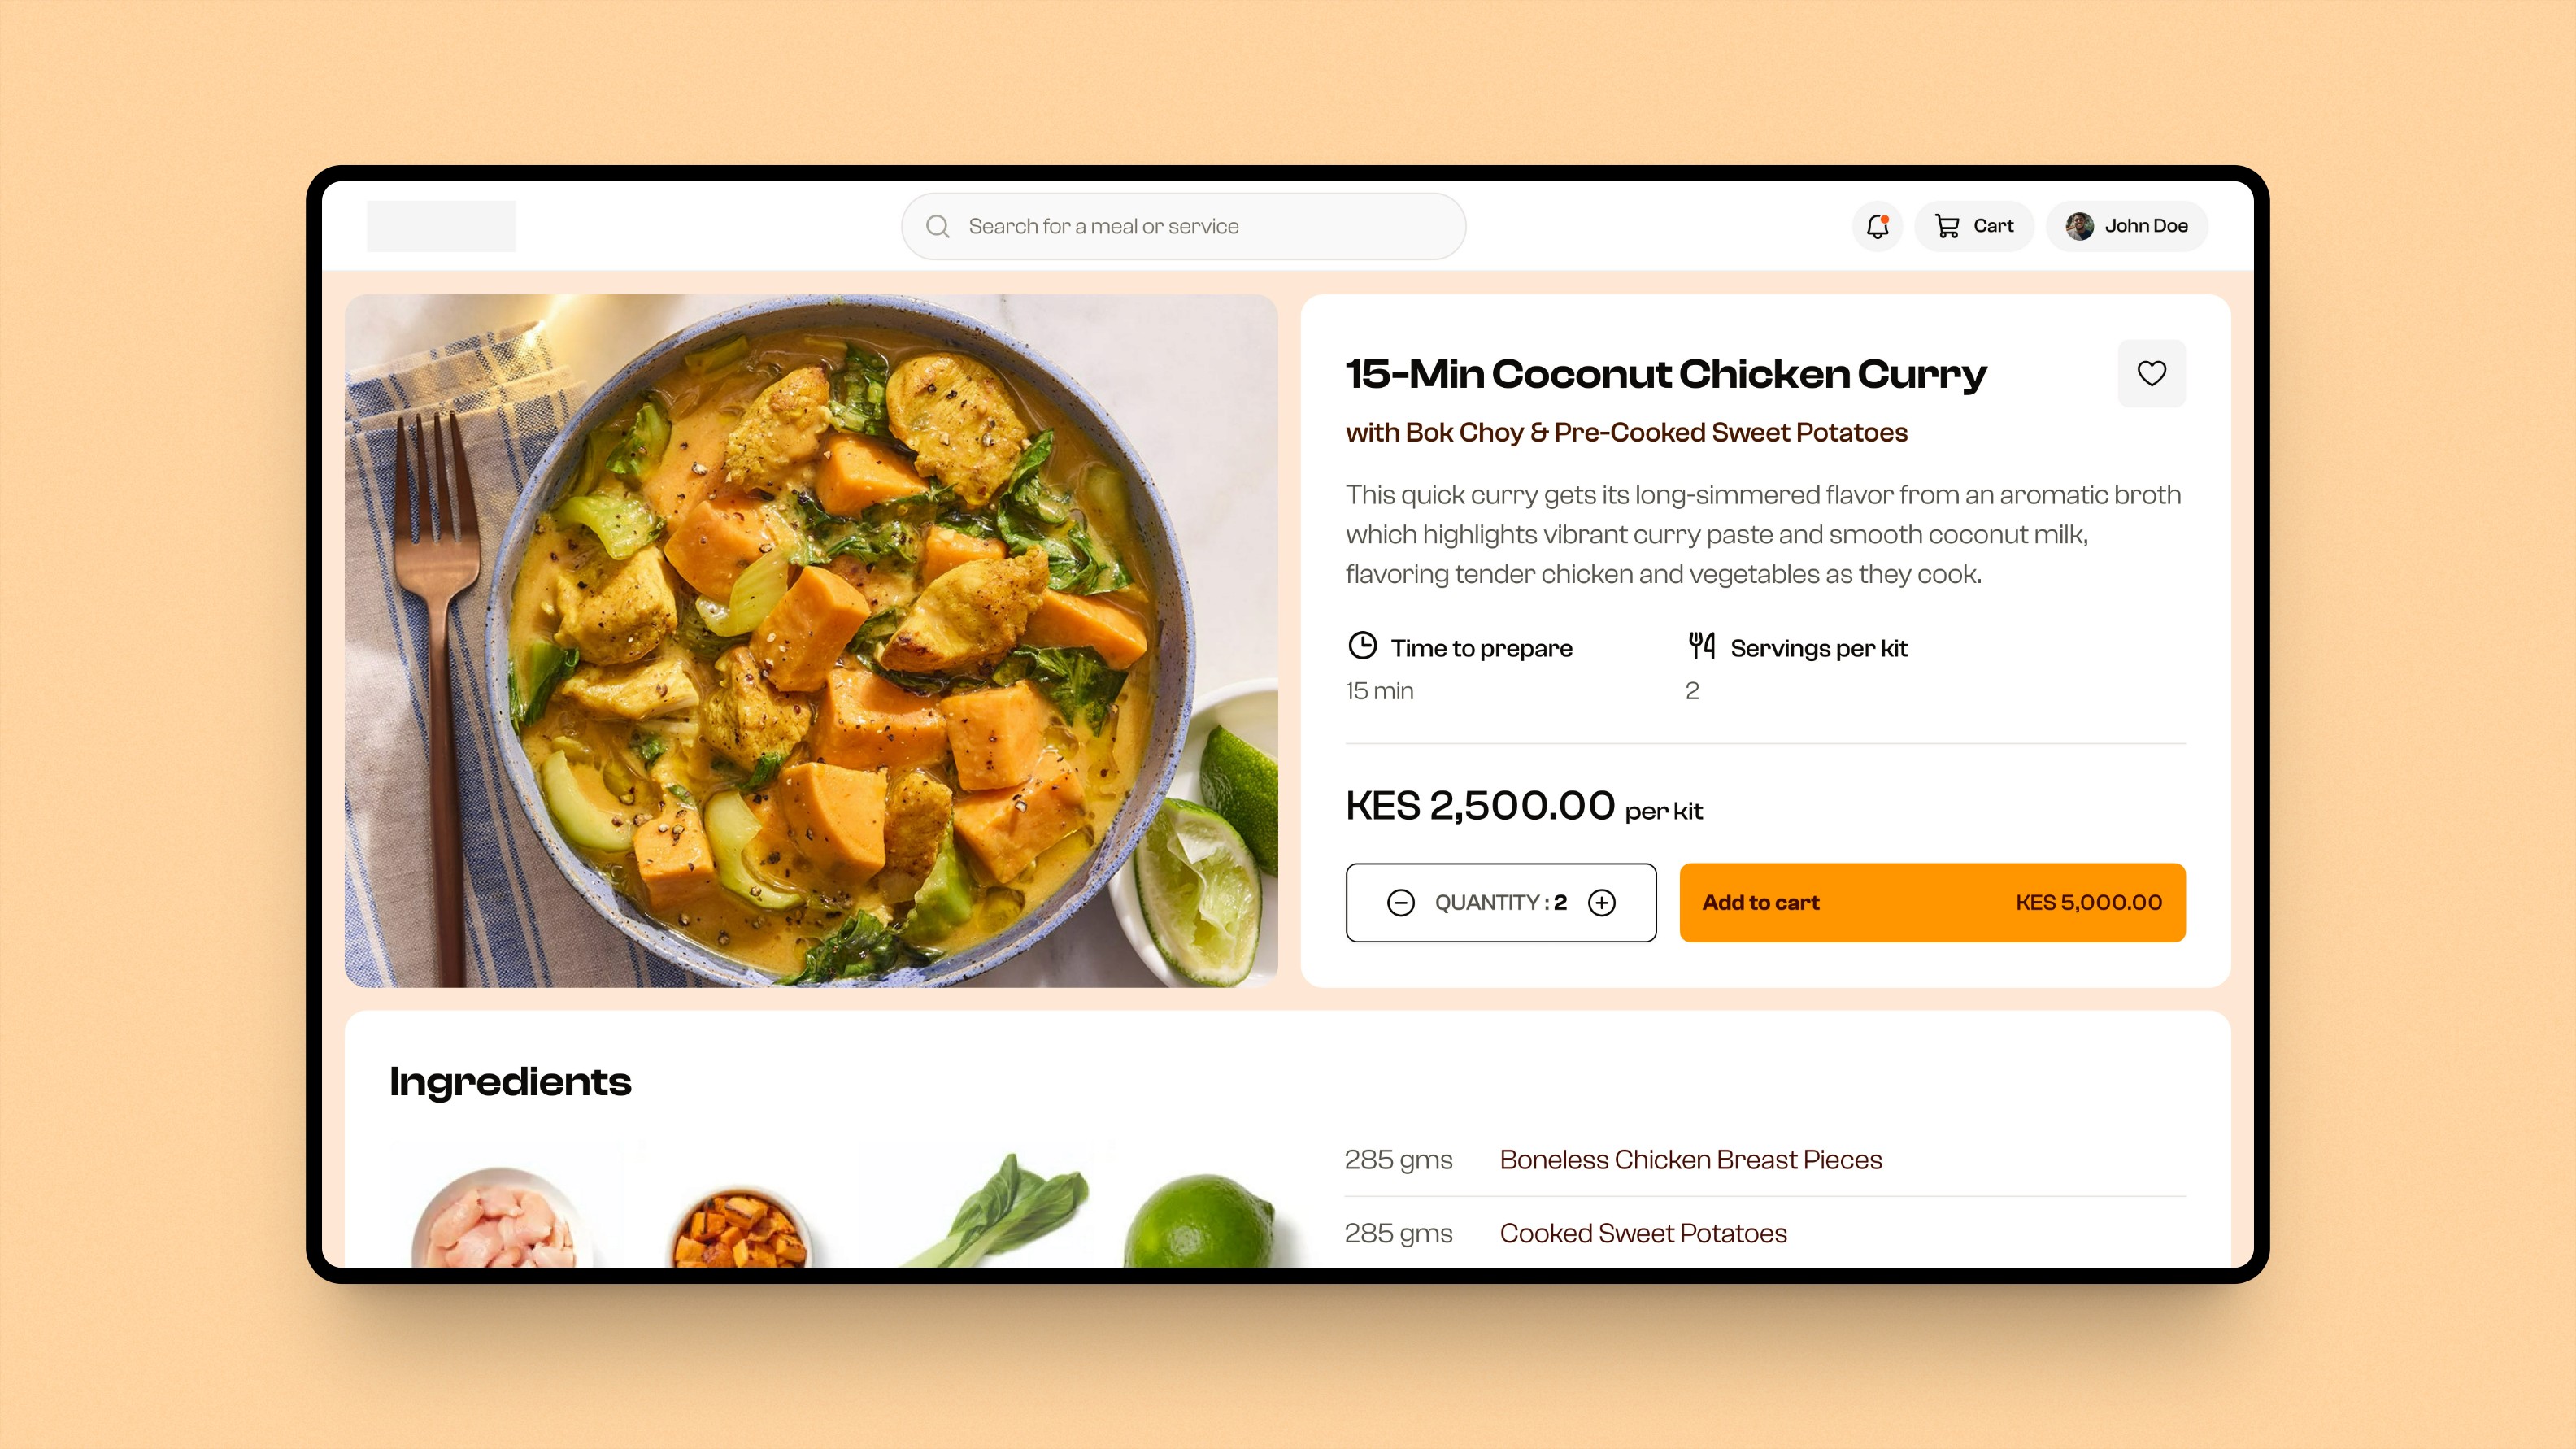
Task: Click the clock icon beside Time to prepare
Action: click(1362, 646)
